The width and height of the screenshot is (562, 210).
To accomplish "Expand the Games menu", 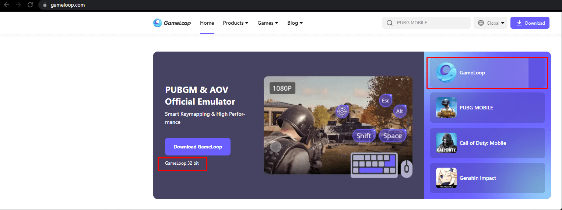I will (268, 23).
